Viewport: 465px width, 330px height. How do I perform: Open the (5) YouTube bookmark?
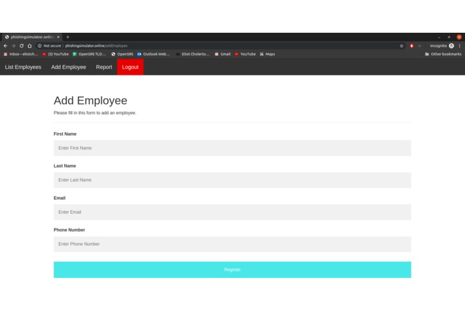point(56,54)
